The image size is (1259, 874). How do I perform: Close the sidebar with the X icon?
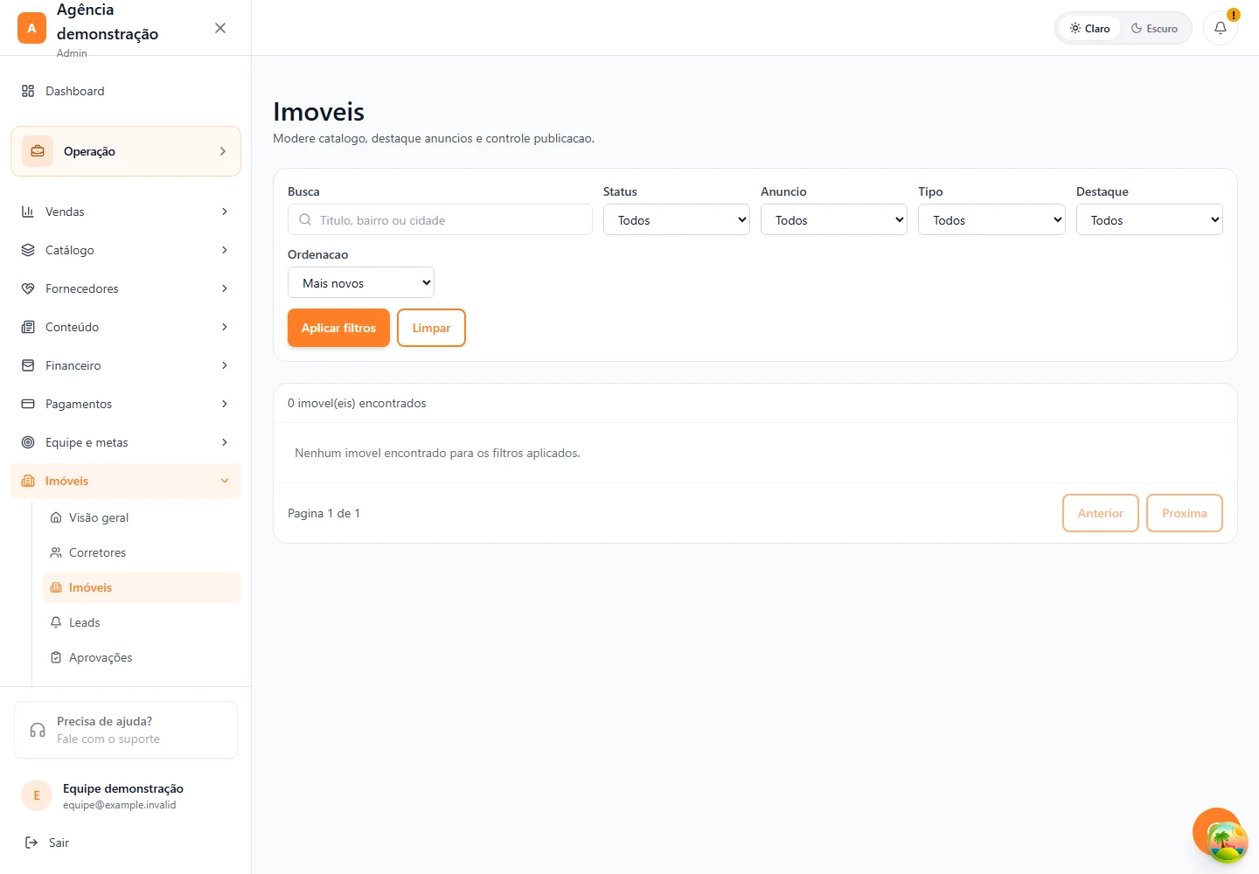(x=220, y=28)
